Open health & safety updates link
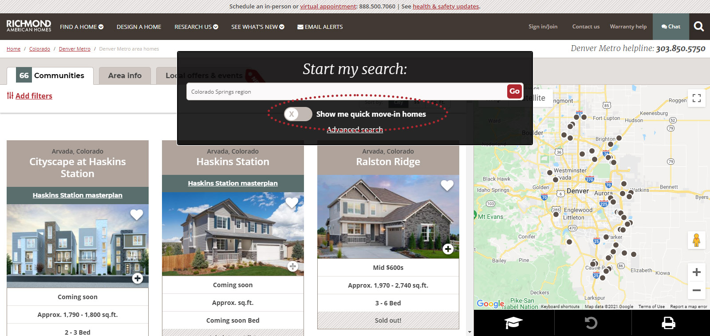 click(446, 6)
